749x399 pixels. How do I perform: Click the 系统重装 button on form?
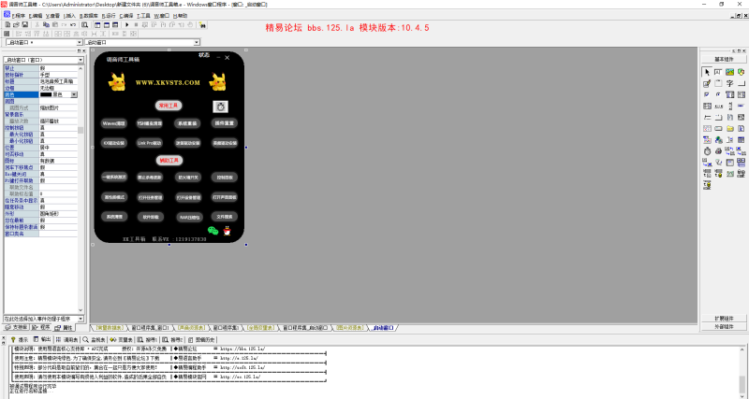click(x=187, y=123)
